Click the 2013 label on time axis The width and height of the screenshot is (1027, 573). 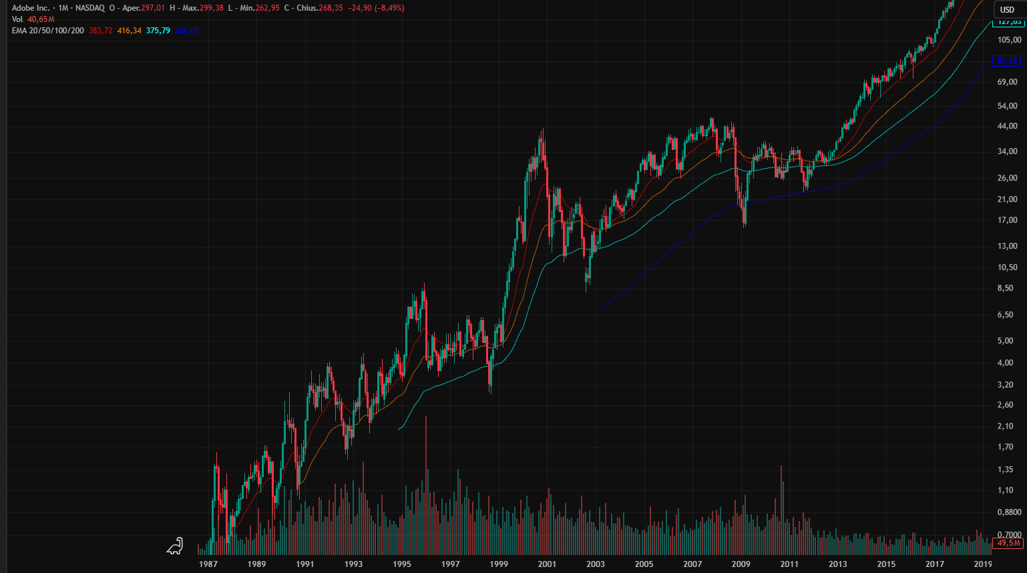(837, 564)
